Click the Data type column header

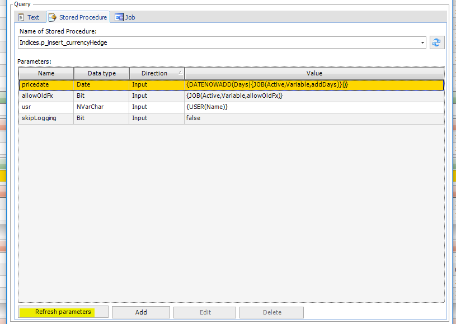click(101, 73)
